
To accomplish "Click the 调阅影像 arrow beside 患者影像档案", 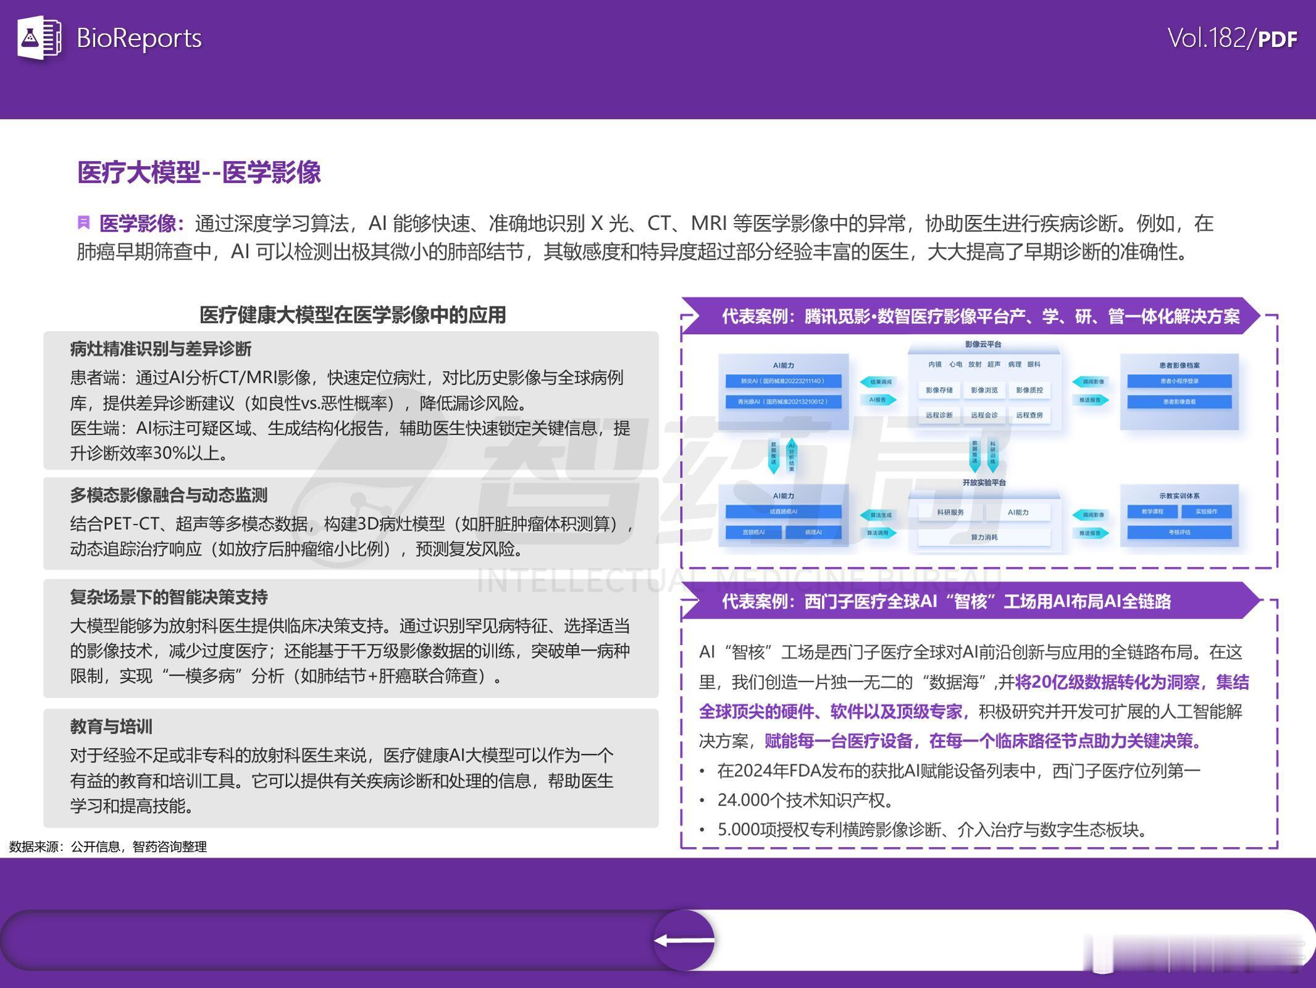I will pyautogui.click(x=1091, y=382).
